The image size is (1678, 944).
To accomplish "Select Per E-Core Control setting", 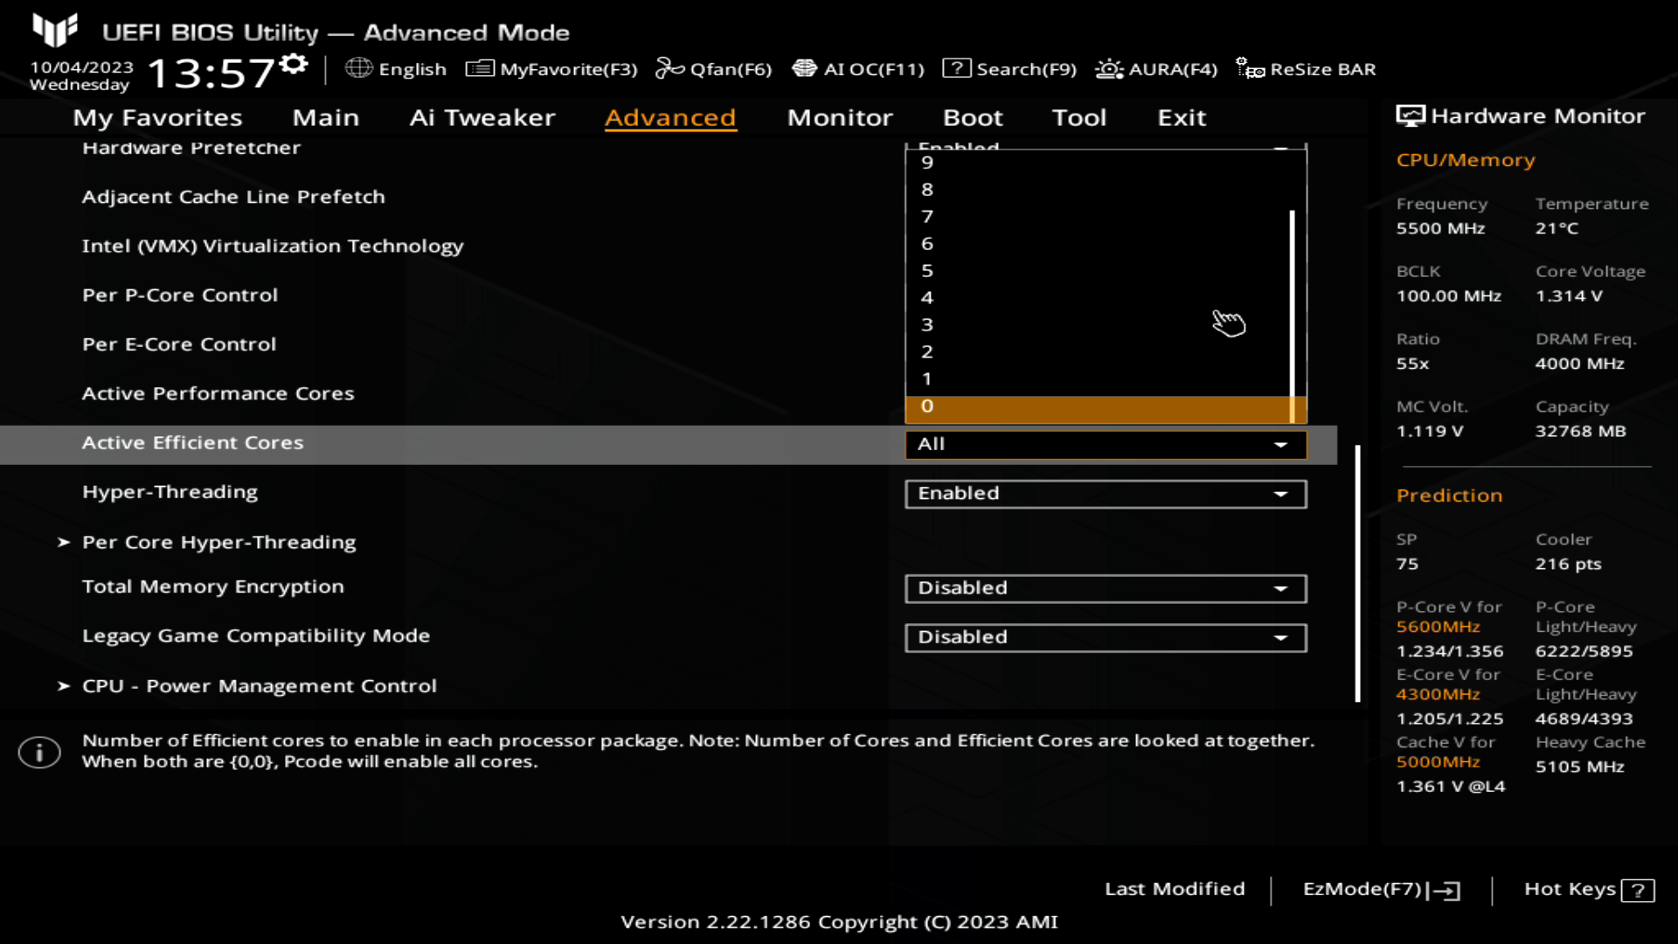I will pyautogui.click(x=178, y=344).
